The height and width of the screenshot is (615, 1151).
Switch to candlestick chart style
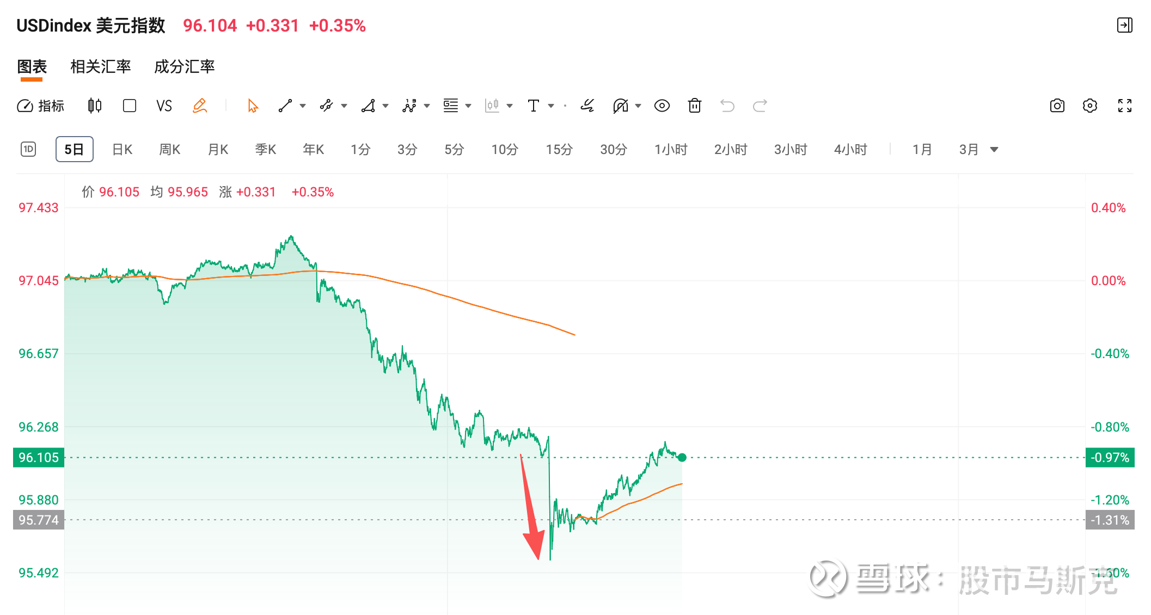(x=95, y=106)
